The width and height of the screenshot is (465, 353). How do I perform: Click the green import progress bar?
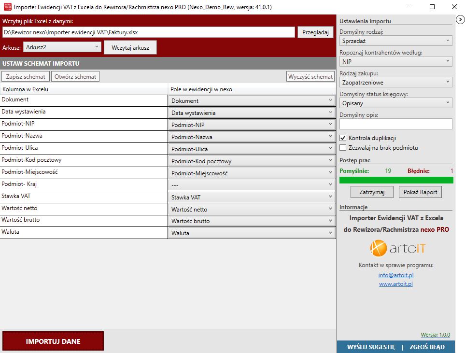coord(396,180)
